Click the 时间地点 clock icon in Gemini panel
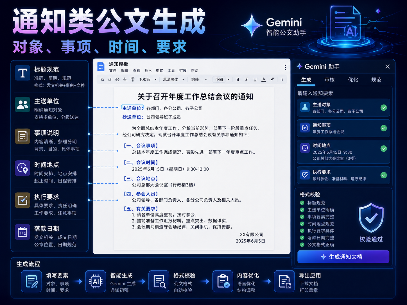The height and width of the screenshot is (305, 407). pyautogui.click(x=305, y=148)
